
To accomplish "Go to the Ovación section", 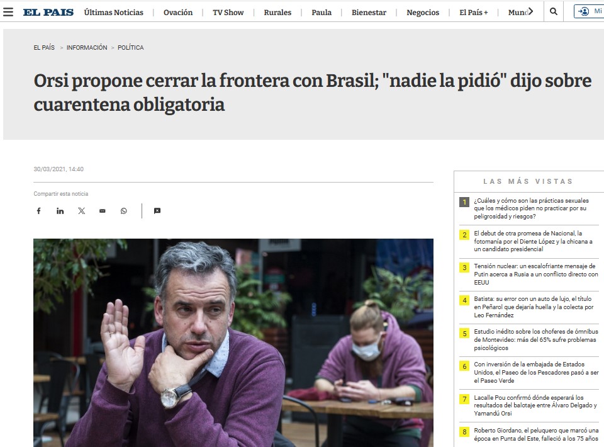I will (178, 13).
